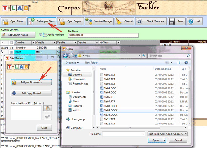Image resolution: width=207 pixels, height=148 pixels.
Task: Click the Check/Generate gear button
Action: click(151, 22)
